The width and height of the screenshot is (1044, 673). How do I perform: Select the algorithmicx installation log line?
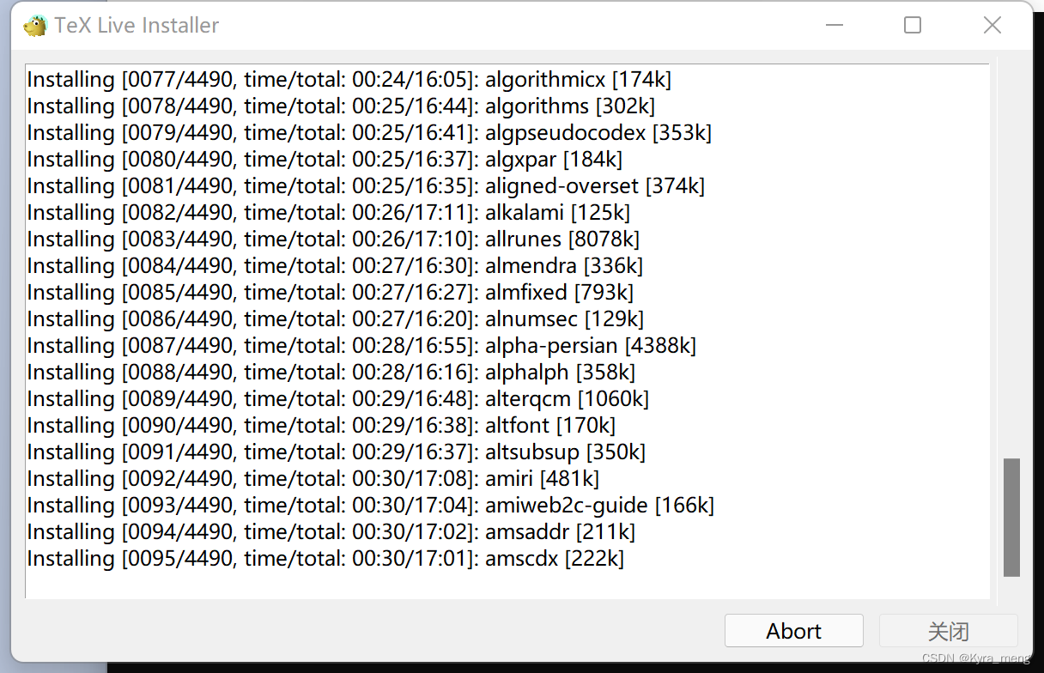(x=349, y=79)
